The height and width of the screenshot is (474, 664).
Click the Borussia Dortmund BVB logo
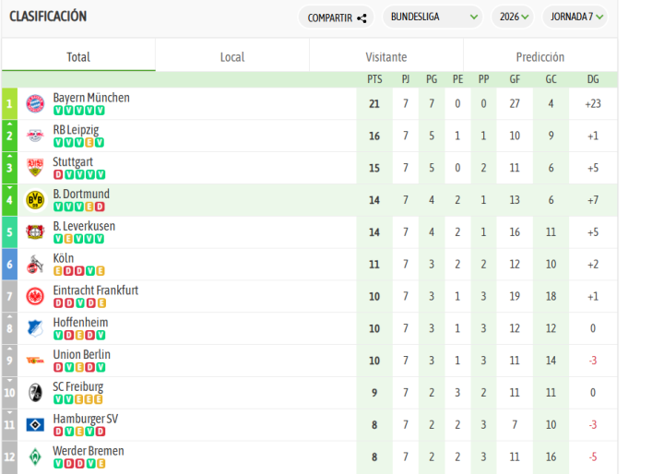pyautogui.click(x=35, y=200)
